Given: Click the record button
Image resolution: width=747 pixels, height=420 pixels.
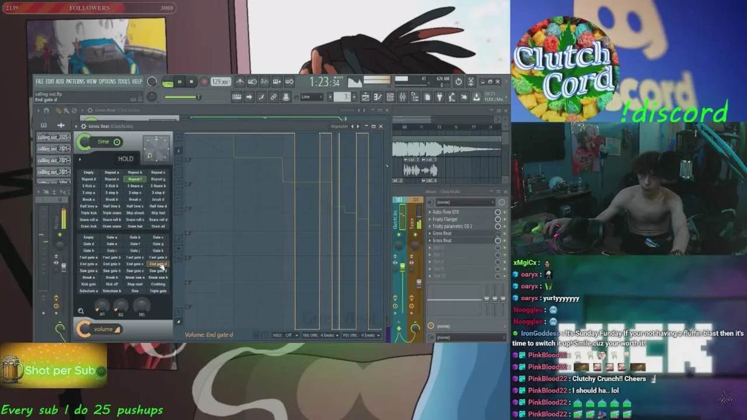Looking at the screenshot, I should (204, 82).
